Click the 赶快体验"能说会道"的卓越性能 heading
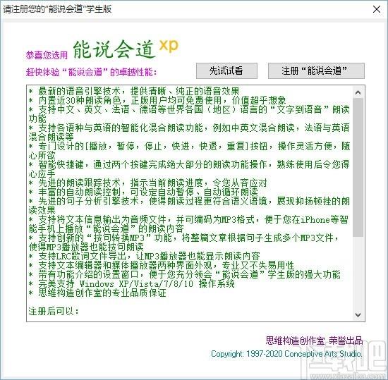388x380 pixels. pos(91,72)
